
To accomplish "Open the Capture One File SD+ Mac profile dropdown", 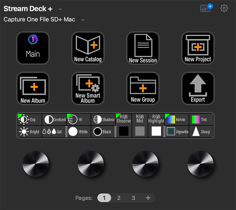I will [x=83, y=20].
